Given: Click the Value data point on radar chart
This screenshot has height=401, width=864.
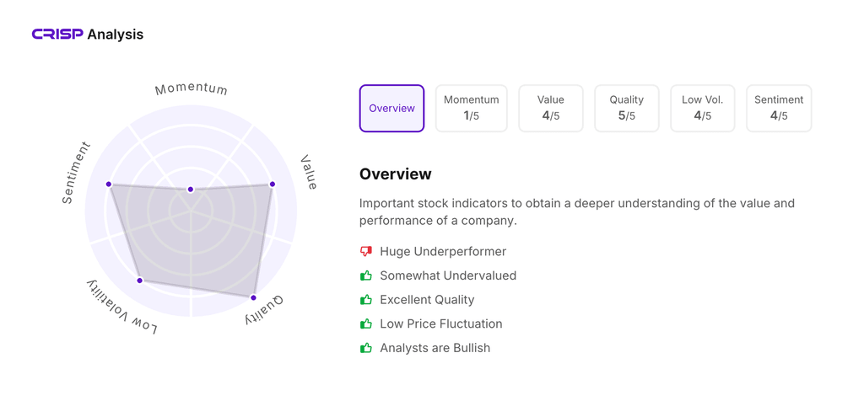Looking at the screenshot, I should point(273,184).
